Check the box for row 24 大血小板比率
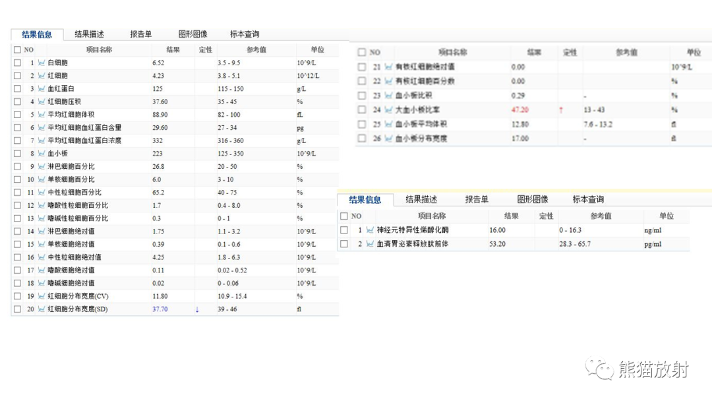Image resolution: width=712 pixels, height=401 pixels. tap(362, 109)
